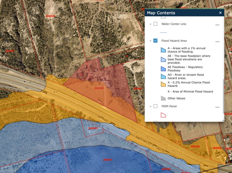The image size is (232, 173).
Task: Click the Map Contents vertical scrollbar
Action: click(x=223, y=97)
